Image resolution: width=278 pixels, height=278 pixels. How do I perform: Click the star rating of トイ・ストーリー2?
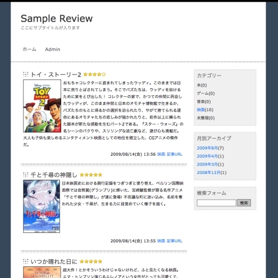[95, 75]
